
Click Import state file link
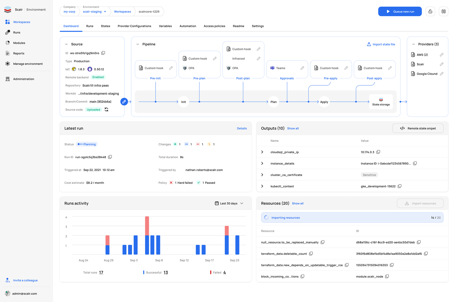pos(381,44)
